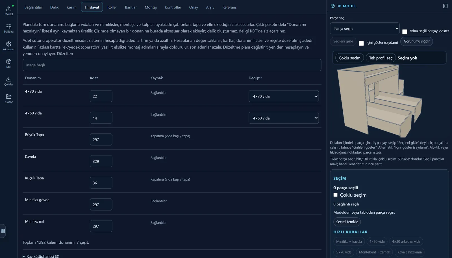
Task: Click the 'Tek profil seç' button
Action: [x=381, y=58]
